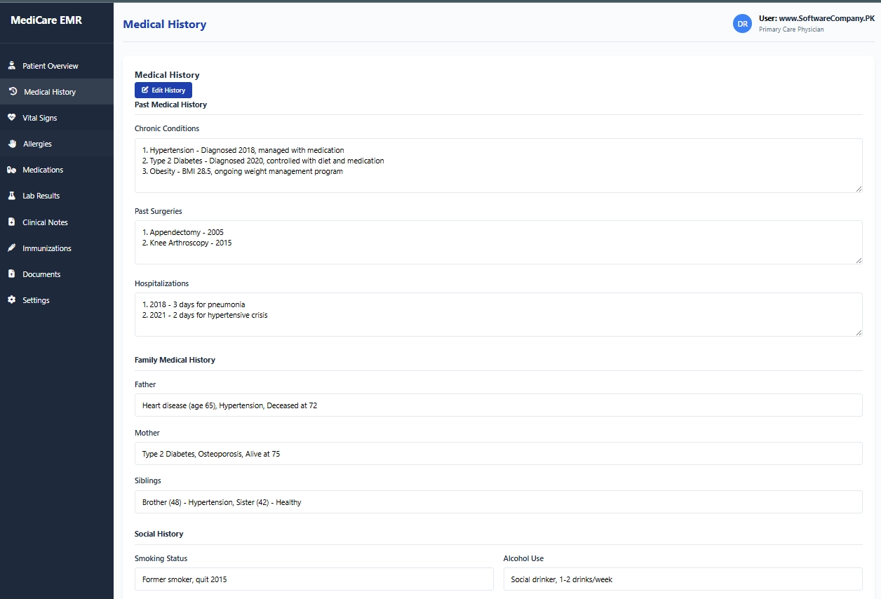Select the Smoking Status field
Screen dimensions: 881x599
pyautogui.click(x=314, y=579)
